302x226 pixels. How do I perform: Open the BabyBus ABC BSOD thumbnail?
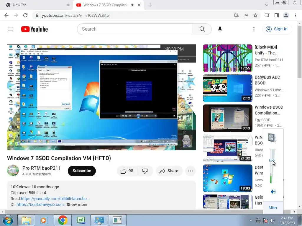227,88
